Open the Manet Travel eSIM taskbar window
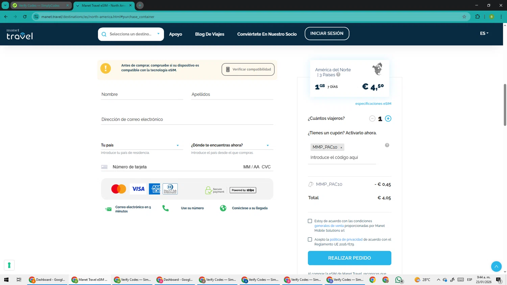507x285 pixels. tap(90, 280)
